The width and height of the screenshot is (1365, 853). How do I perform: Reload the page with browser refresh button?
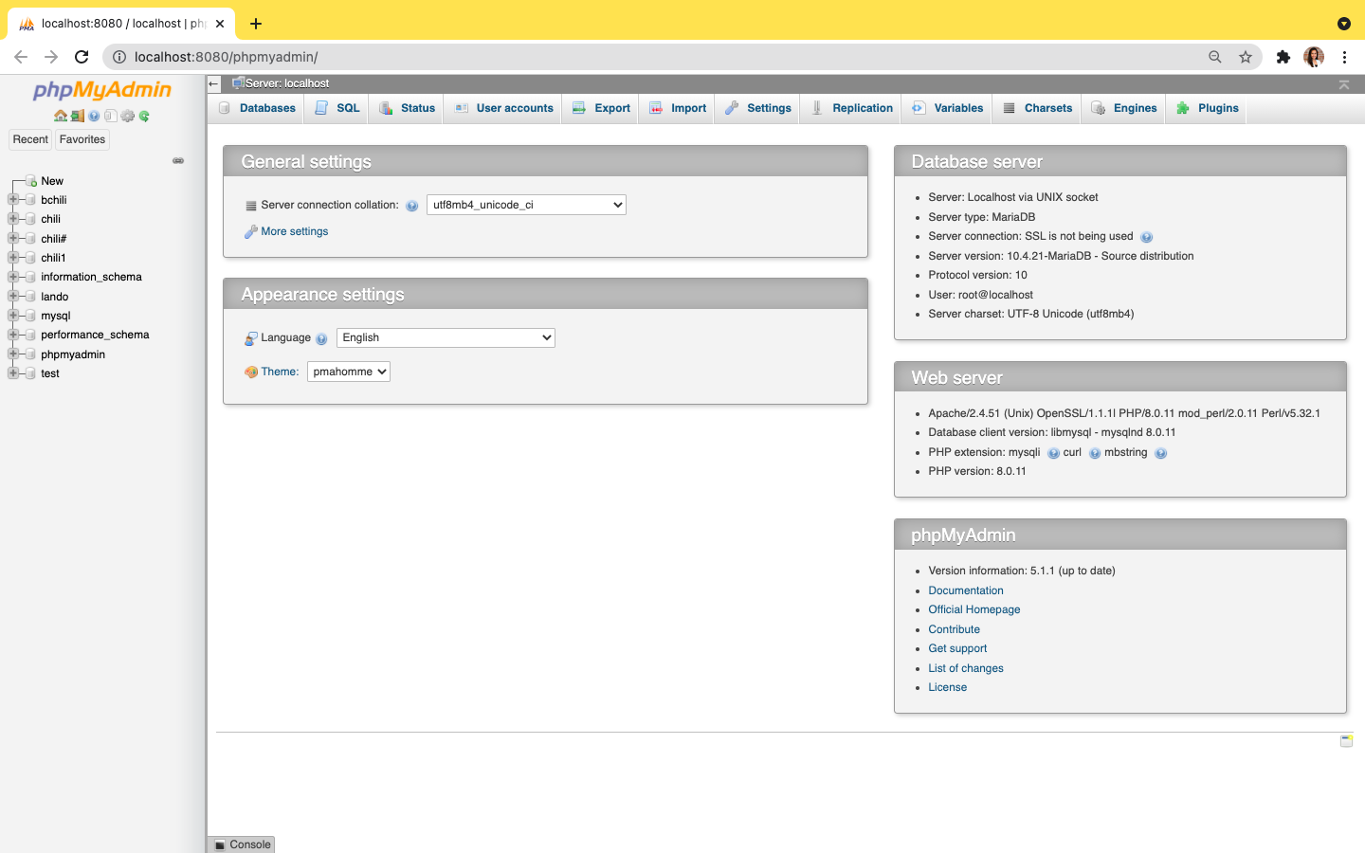click(82, 57)
